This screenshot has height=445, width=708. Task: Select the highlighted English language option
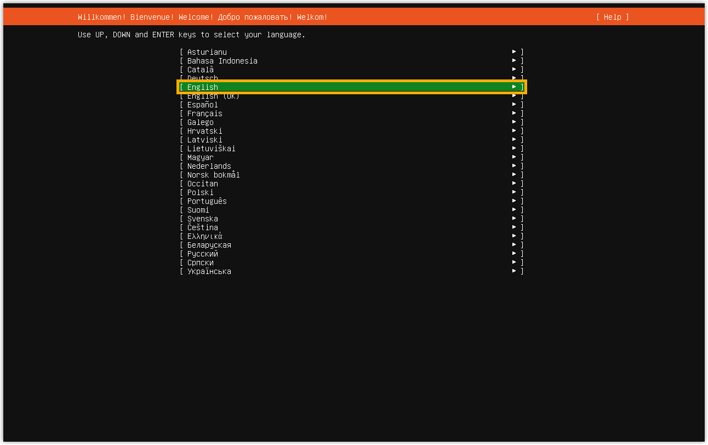tap(352, 87)
